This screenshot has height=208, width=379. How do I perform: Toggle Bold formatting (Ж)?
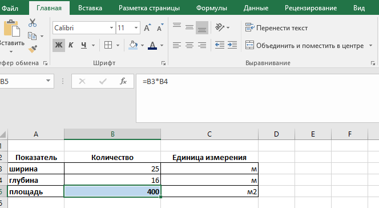[59, 45]
